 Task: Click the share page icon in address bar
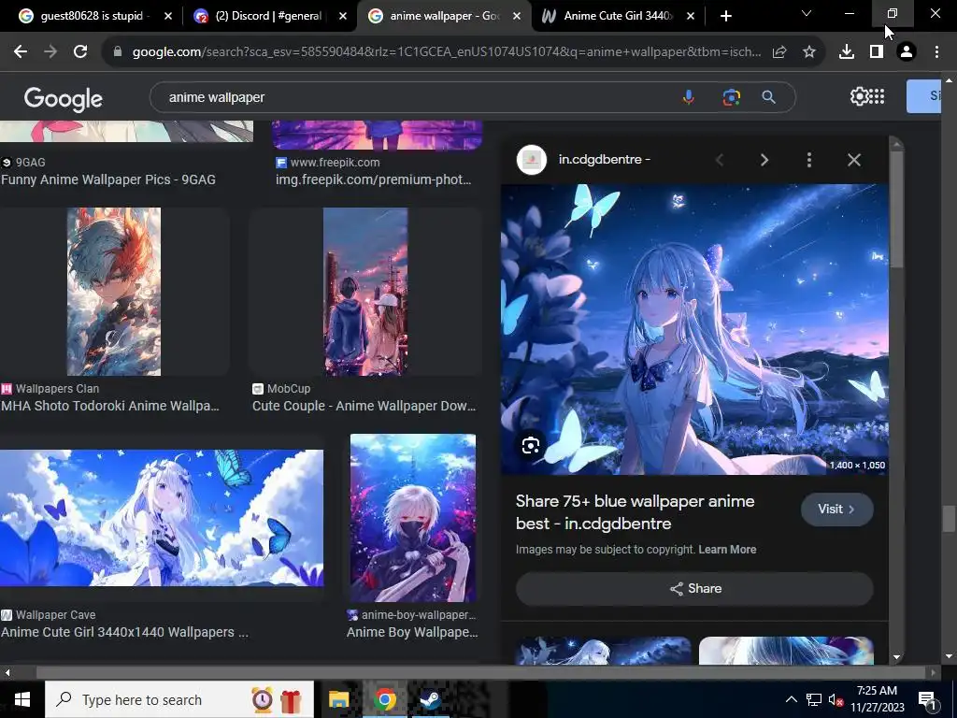coord(779,52)
